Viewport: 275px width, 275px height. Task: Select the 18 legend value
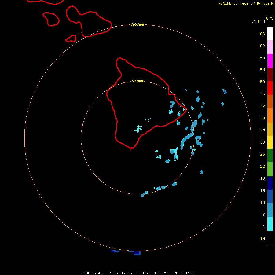(x=262, y=178)
